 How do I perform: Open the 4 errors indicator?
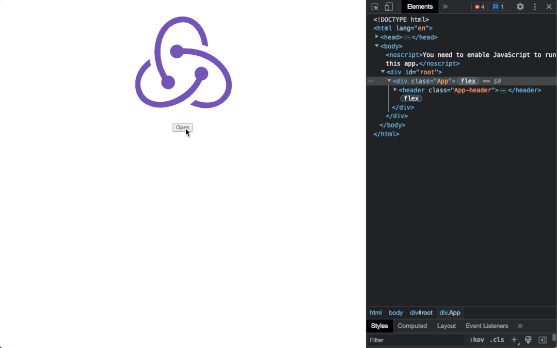pyautogui.click(x=479, y=7)
